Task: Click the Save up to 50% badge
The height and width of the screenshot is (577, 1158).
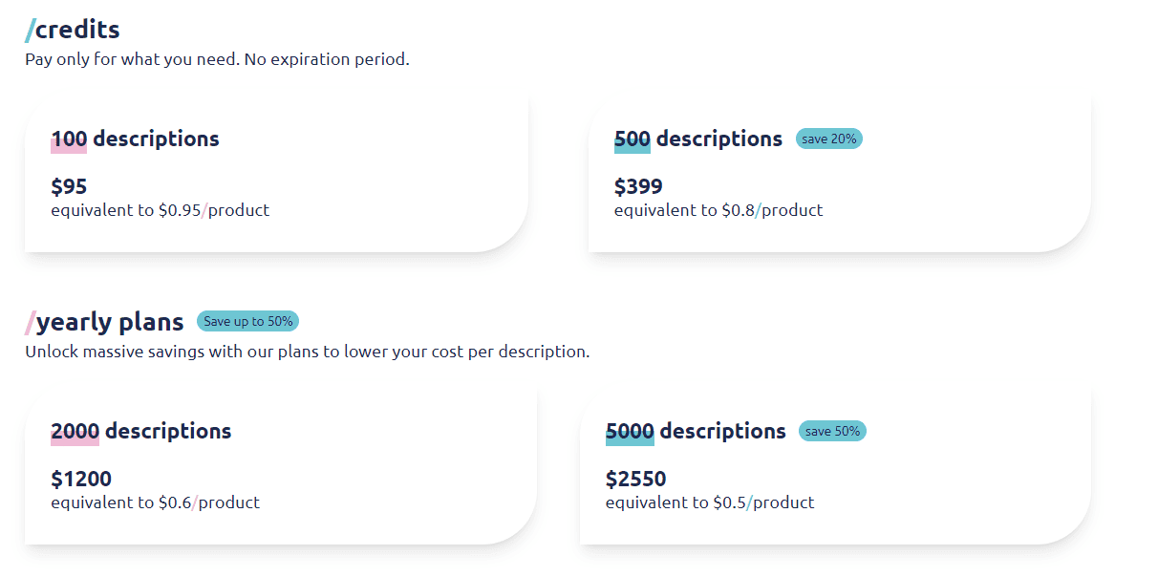Action: click(x=247, y=321)
